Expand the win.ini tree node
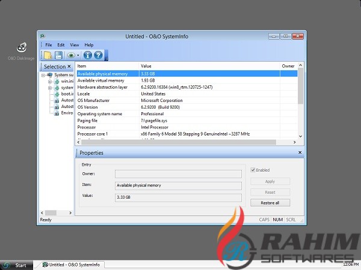This screenshot has width=361, height=270. coord(50,82)
